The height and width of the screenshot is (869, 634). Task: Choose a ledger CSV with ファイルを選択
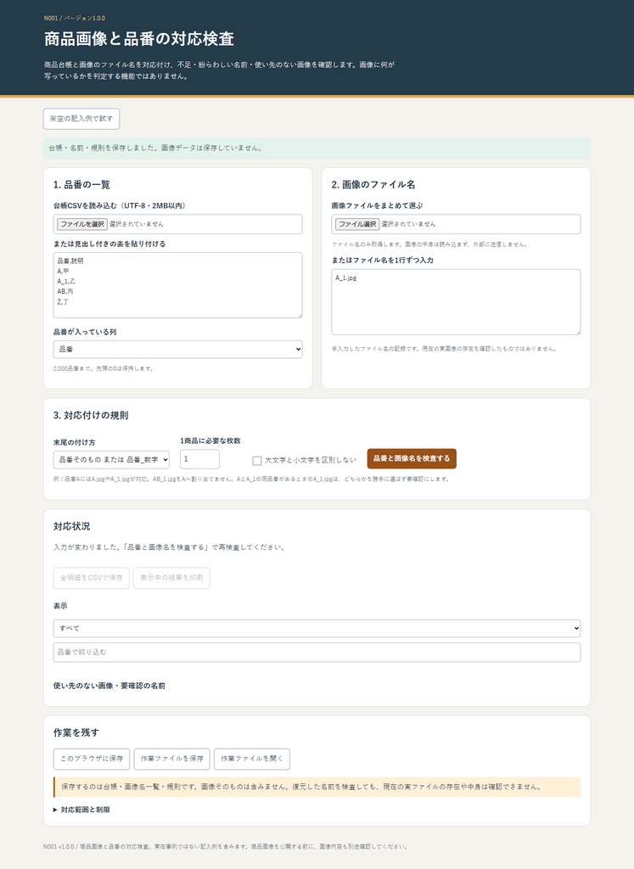coord(82,224)
